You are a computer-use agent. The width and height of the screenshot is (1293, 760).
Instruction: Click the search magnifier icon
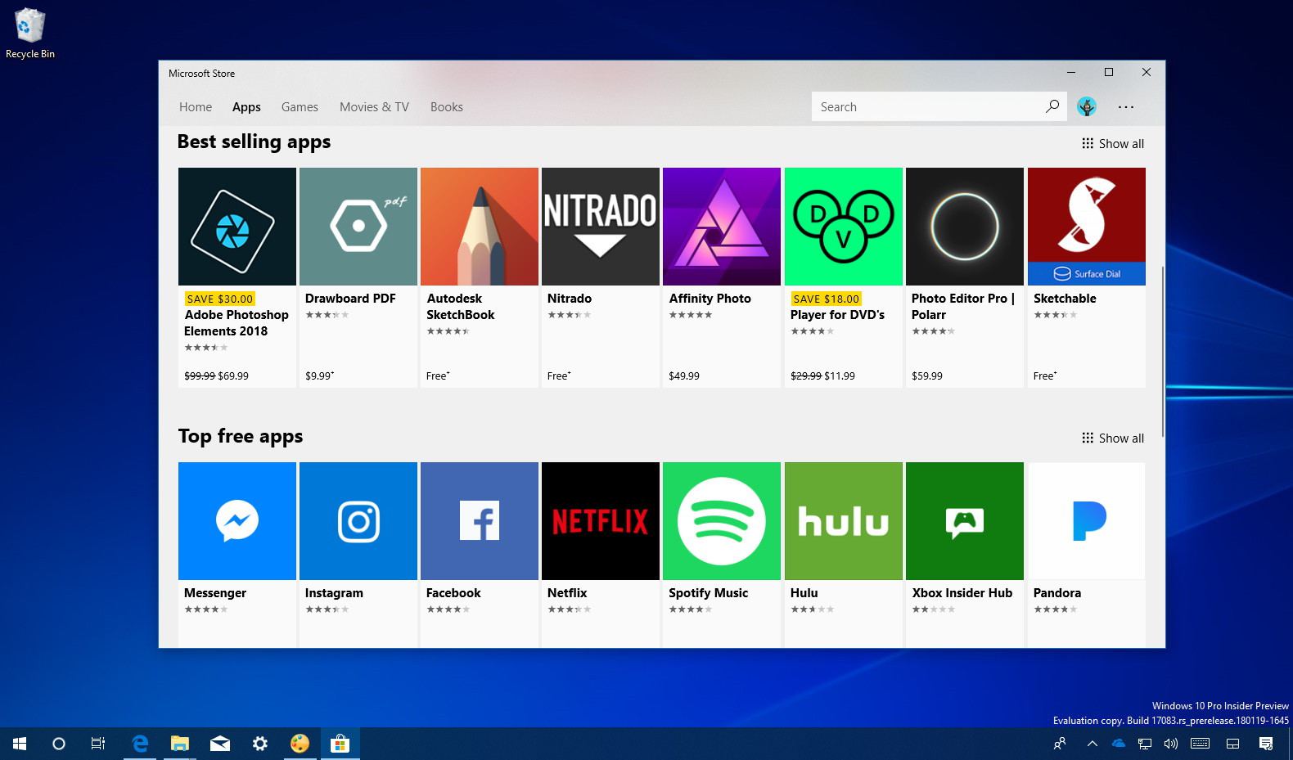click(1052, 106)
